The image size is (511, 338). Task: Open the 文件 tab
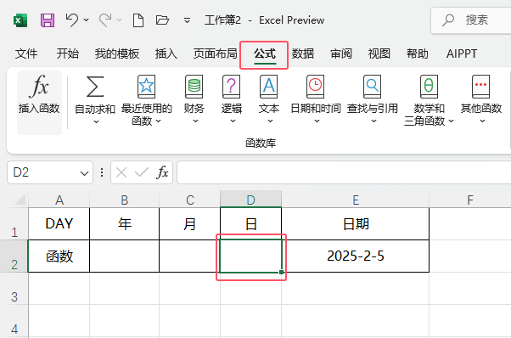pyautogui.click(x=26, y=54)
